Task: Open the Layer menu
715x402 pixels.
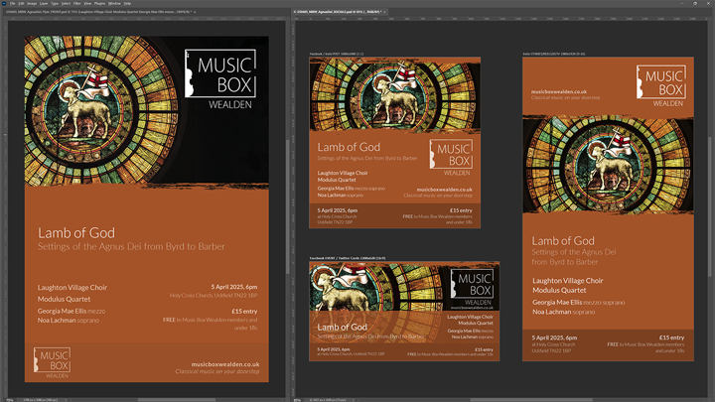Action: (44, 3)
